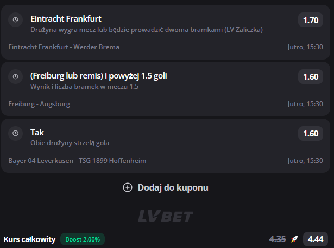The width and height of the screenshot is (334, 248).
Task: Click the LVBET logo watermark
Action: (x=166, y=216)
